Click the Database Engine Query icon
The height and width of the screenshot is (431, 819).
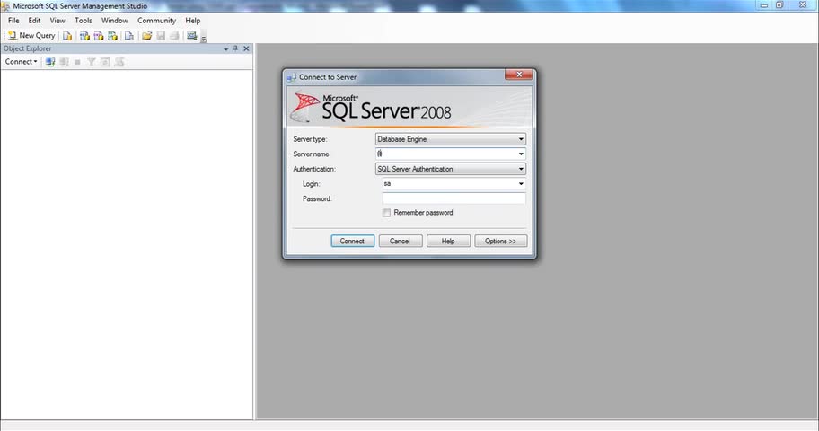point(67,36)
